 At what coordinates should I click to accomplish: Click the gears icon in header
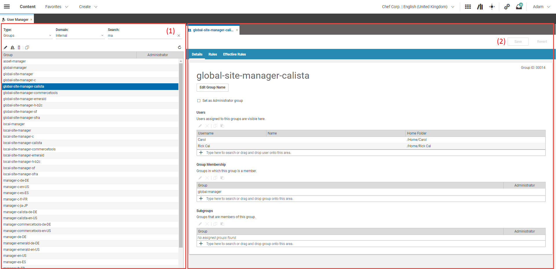pos(507,7)
